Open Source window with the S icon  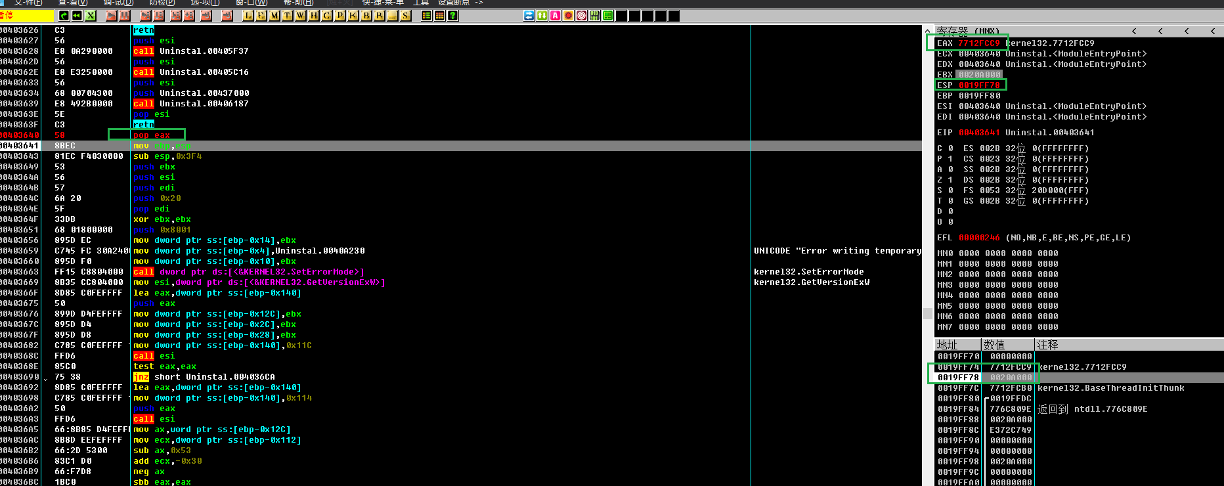[405, 16]
